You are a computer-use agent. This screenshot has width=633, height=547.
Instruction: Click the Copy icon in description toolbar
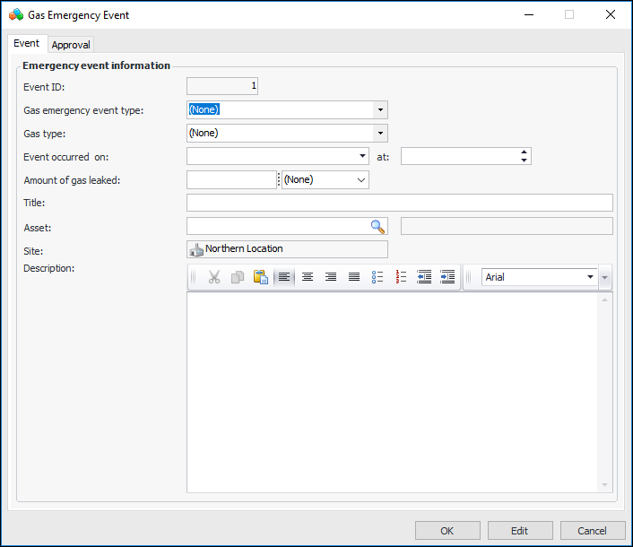pos(238,277)
